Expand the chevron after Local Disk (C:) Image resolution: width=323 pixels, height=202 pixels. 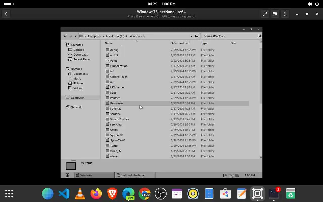pyautogui.click(x=127, y=36)
